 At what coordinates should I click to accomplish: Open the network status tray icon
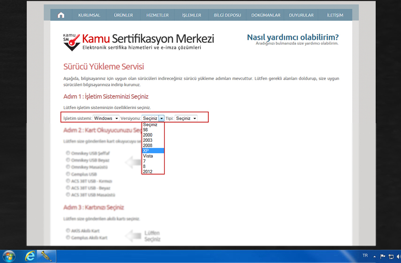point(391,256)
